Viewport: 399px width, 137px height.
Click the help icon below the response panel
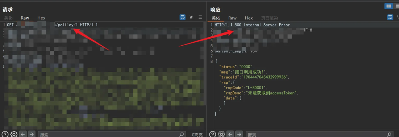(x=213, y=134)
